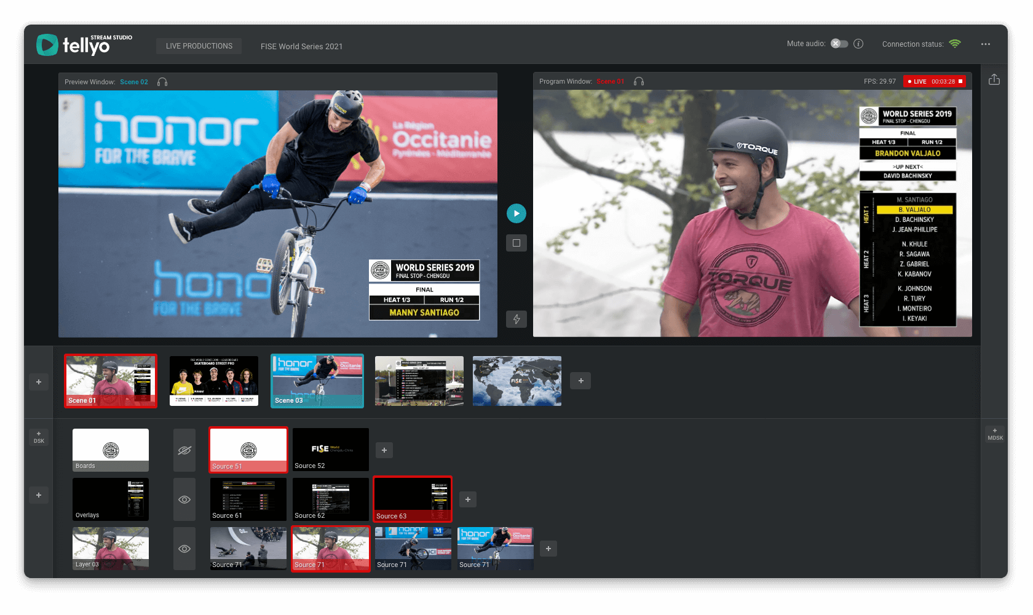This screenshot has height=615, width=1033.
Task: Click the LIVE recording indicator button
Action: (935, 81)
